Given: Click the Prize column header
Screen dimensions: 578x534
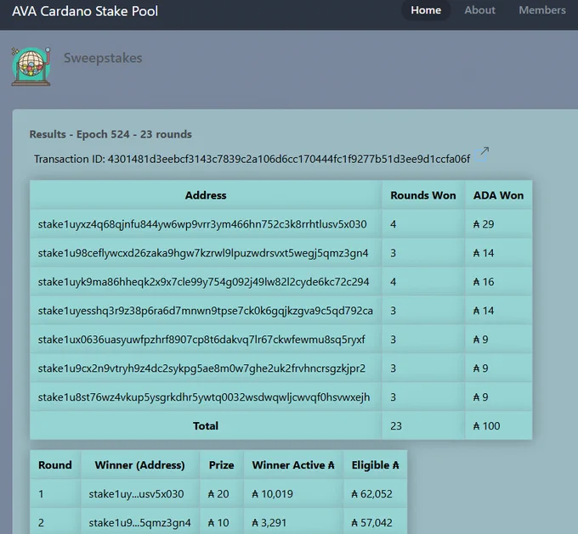Looking at the screenshot, I should click(x=221, y=464).
